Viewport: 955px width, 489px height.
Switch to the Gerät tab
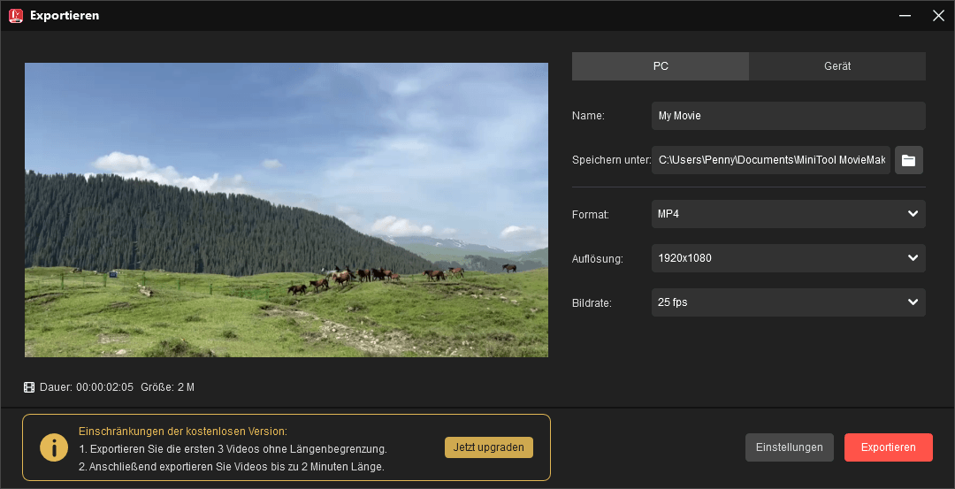[837, 66]
